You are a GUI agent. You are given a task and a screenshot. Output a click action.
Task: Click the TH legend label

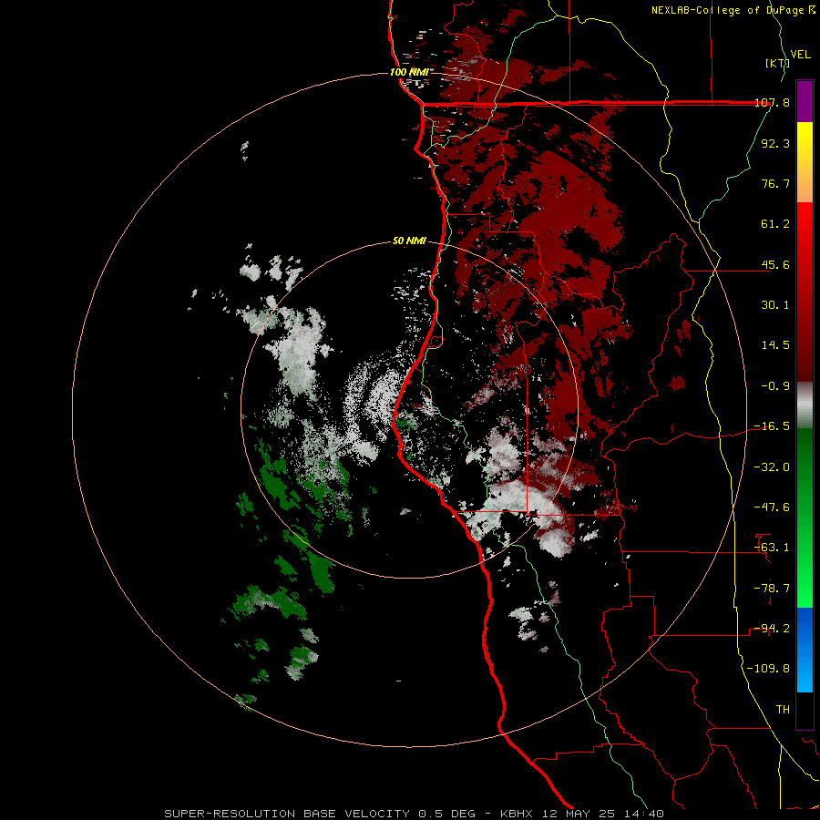783,710
